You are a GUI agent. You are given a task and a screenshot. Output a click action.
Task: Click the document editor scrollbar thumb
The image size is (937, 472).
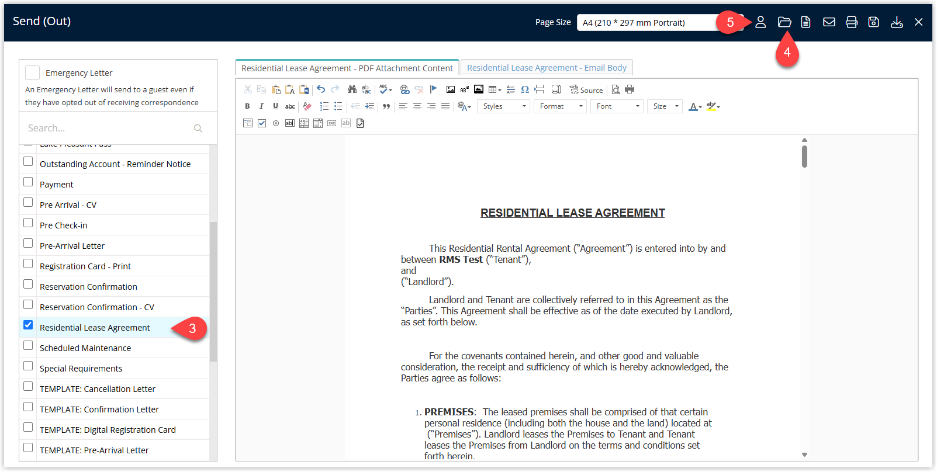(x=804, y=157)
